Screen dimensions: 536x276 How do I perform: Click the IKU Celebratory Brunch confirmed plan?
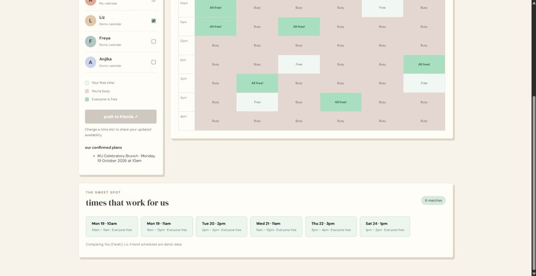coord(126,158)
